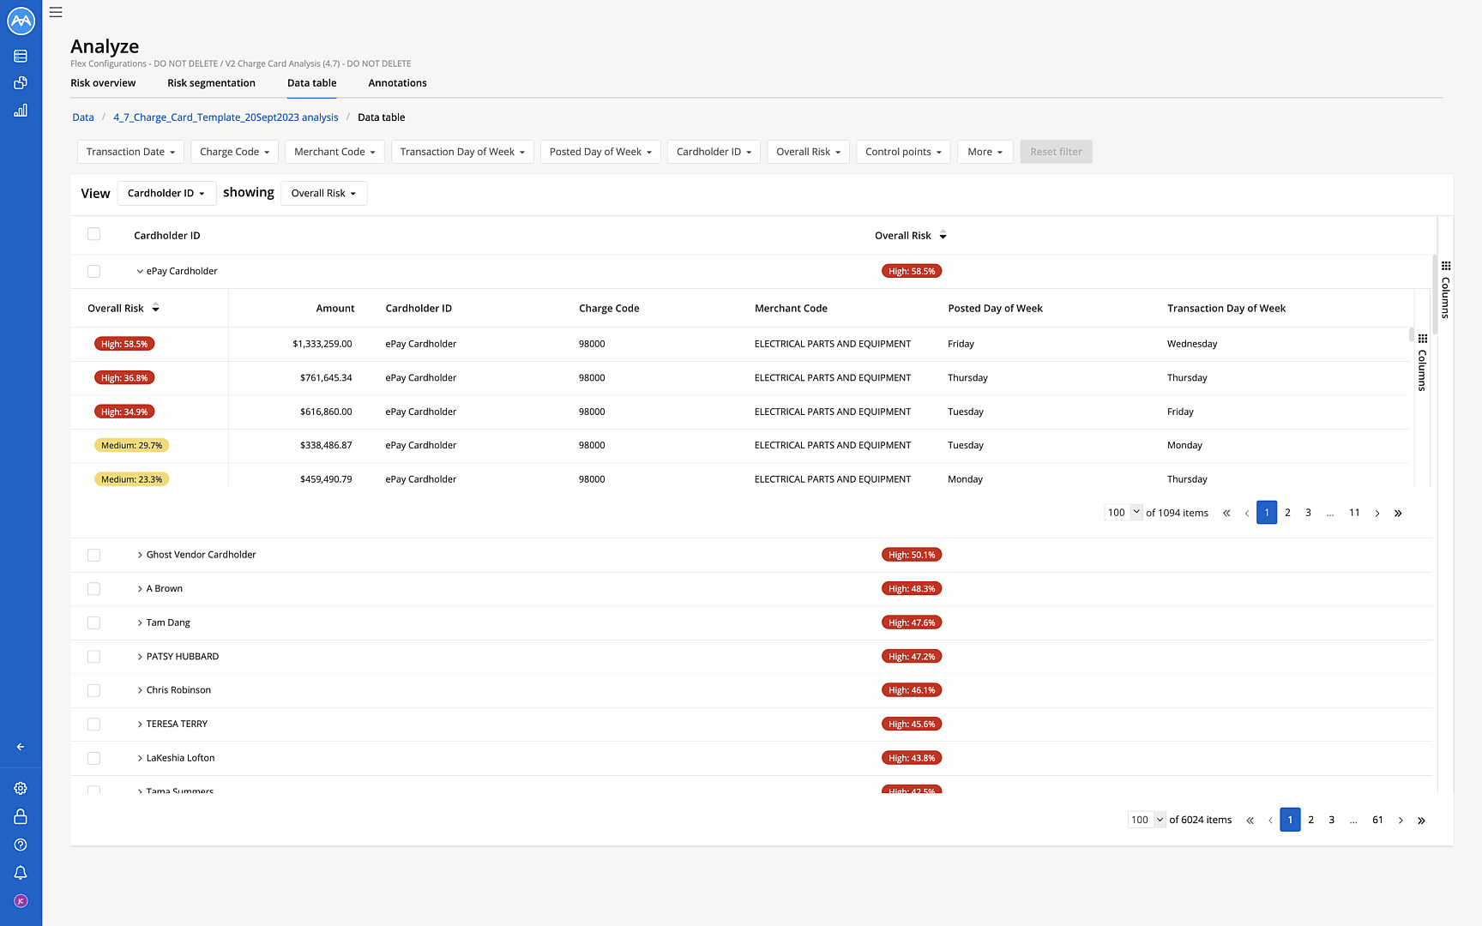Click the High: 58.5% risk badge in inner table
1482x926 pixels.
tap(124, 344)
